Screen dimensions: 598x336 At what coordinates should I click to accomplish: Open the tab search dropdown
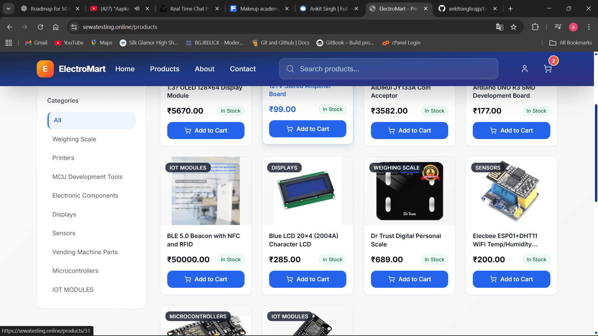8,9
